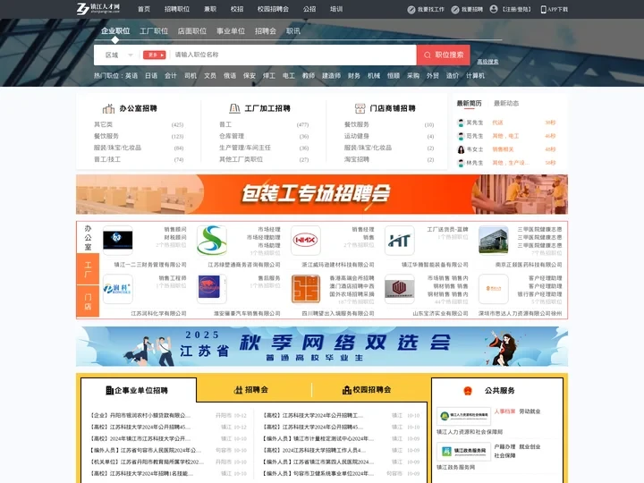Open the HT 镇江华腾智能装备 logo

(399, 241)
